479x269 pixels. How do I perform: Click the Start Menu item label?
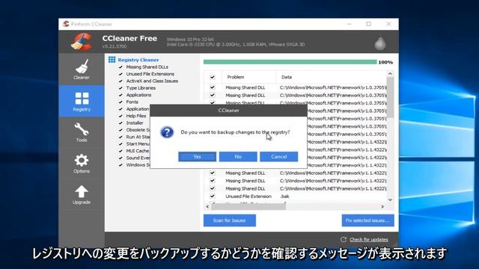coord(138,144)
